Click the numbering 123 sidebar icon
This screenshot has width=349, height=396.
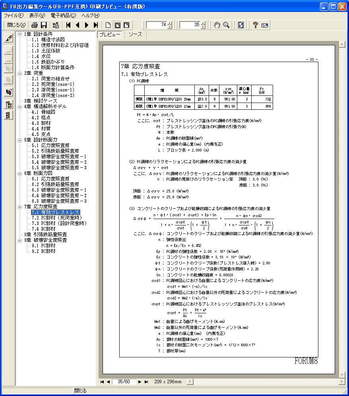(9, 92)
